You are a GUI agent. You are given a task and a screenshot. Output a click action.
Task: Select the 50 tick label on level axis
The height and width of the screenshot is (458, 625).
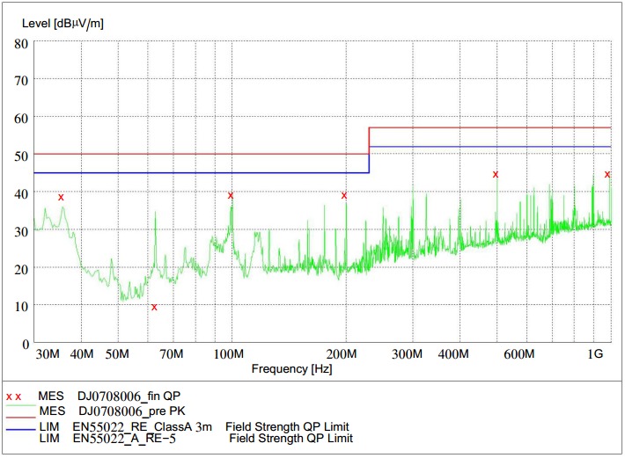tap(19, 156)
